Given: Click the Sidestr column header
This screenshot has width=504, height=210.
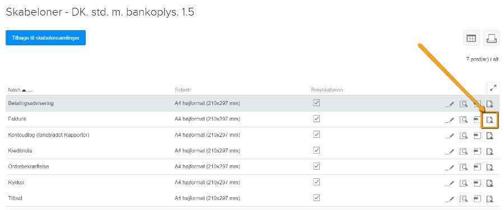Looking at the screenshot, I should point(183,90).
